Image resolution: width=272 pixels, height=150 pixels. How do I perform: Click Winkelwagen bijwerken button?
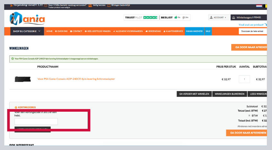pyautogui.click(x=230, y=94)
